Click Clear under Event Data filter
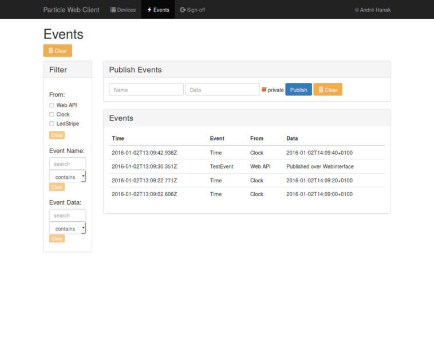434x343 pixels. pyautogui.click(x=57, y=238)
